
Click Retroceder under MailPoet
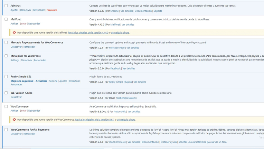coord(34,24)
